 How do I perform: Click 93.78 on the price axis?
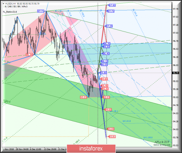(176, 137)
